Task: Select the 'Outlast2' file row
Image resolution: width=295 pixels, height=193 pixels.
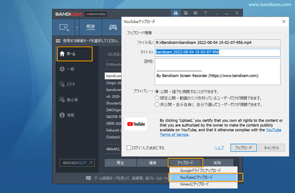Action: [x=113, y=137]
